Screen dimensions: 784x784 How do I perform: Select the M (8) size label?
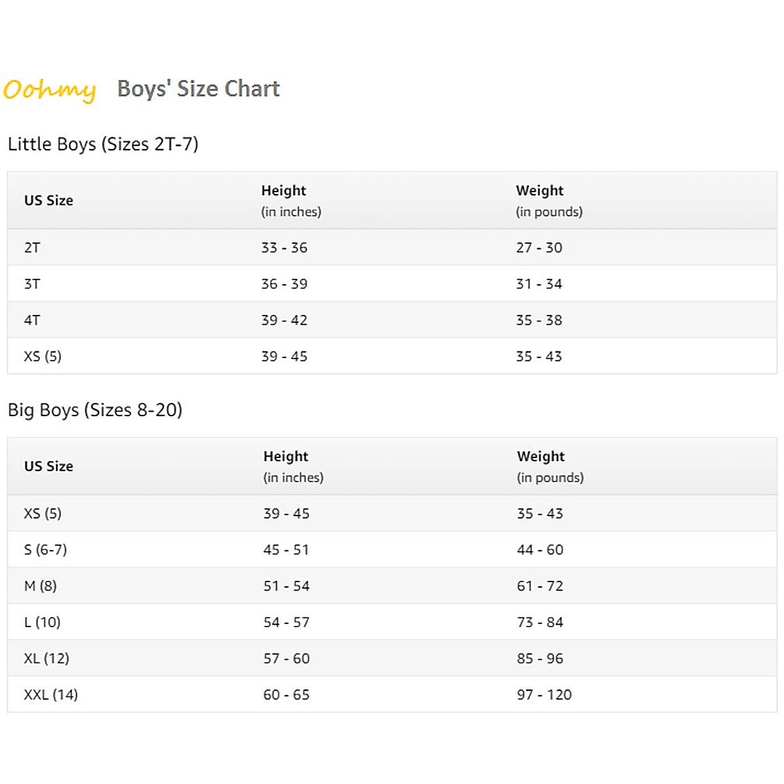[x=41, y=586]
